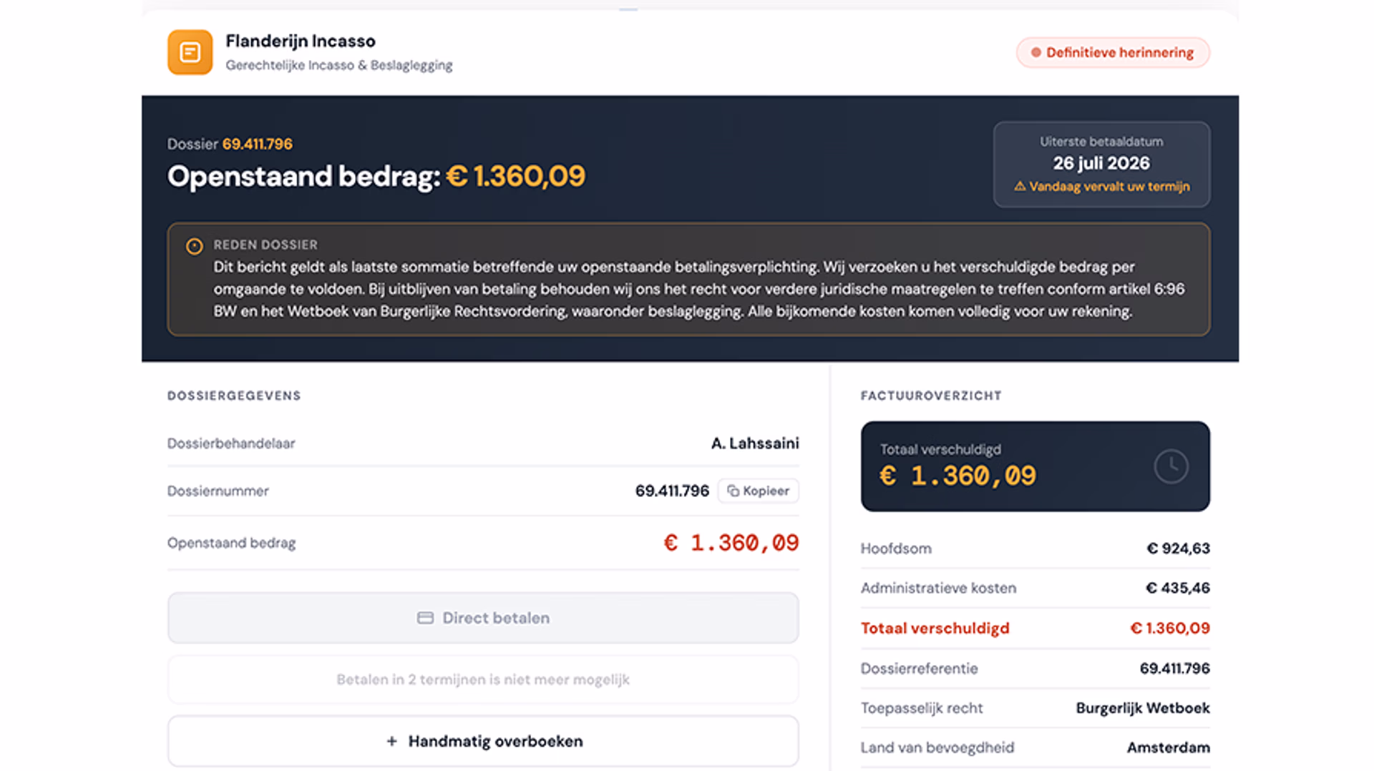Click the orange dossier number 69.411.796 in header
Viewport: 1374px width, 771px height.
click(257, 144)
